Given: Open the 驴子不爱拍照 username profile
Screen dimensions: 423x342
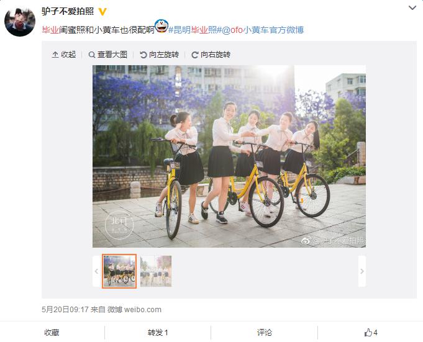Looking at the screenshot, I should [x=68, y=11].
